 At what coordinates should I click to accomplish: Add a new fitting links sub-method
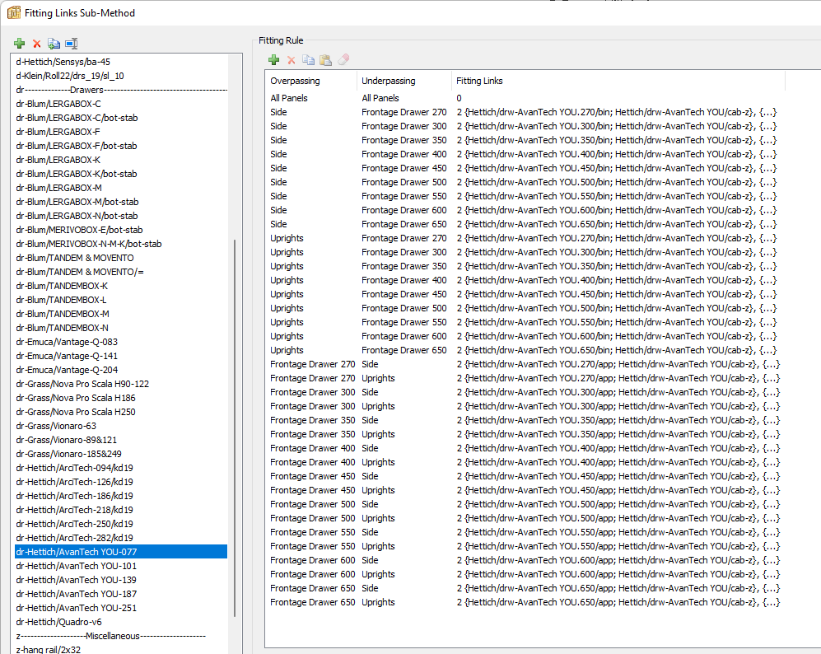click(20, 44)
